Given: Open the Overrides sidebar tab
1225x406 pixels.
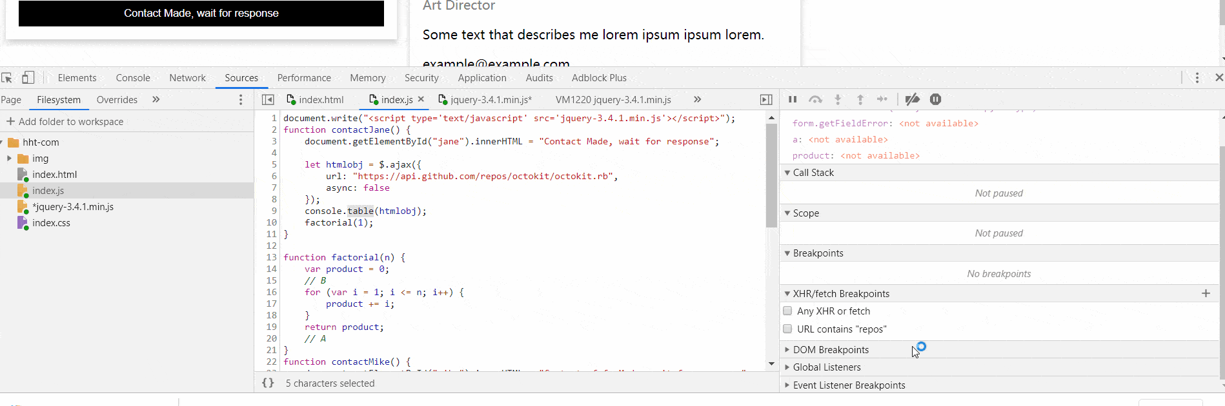Looking at the screenshot, I should [x=117, y=100].
